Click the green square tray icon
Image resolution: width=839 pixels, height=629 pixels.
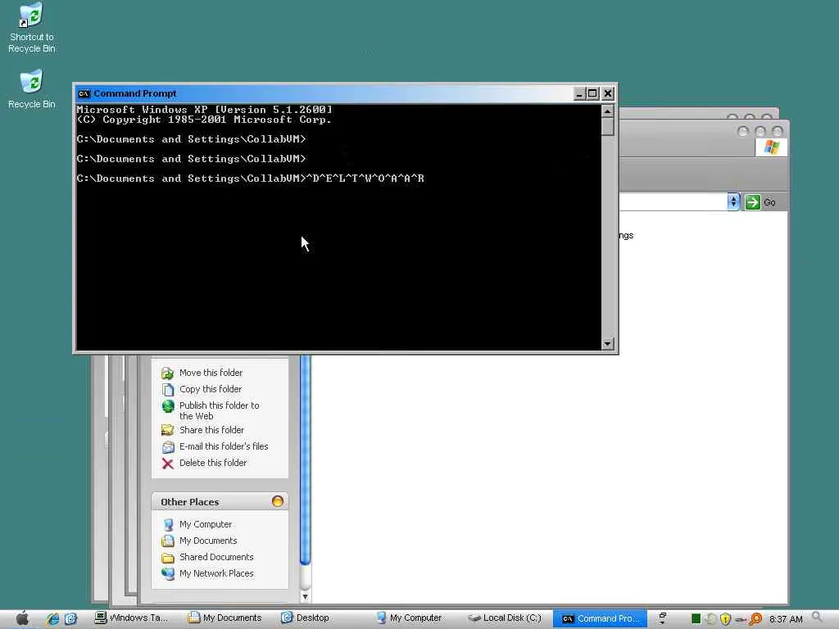coord(696,619)
